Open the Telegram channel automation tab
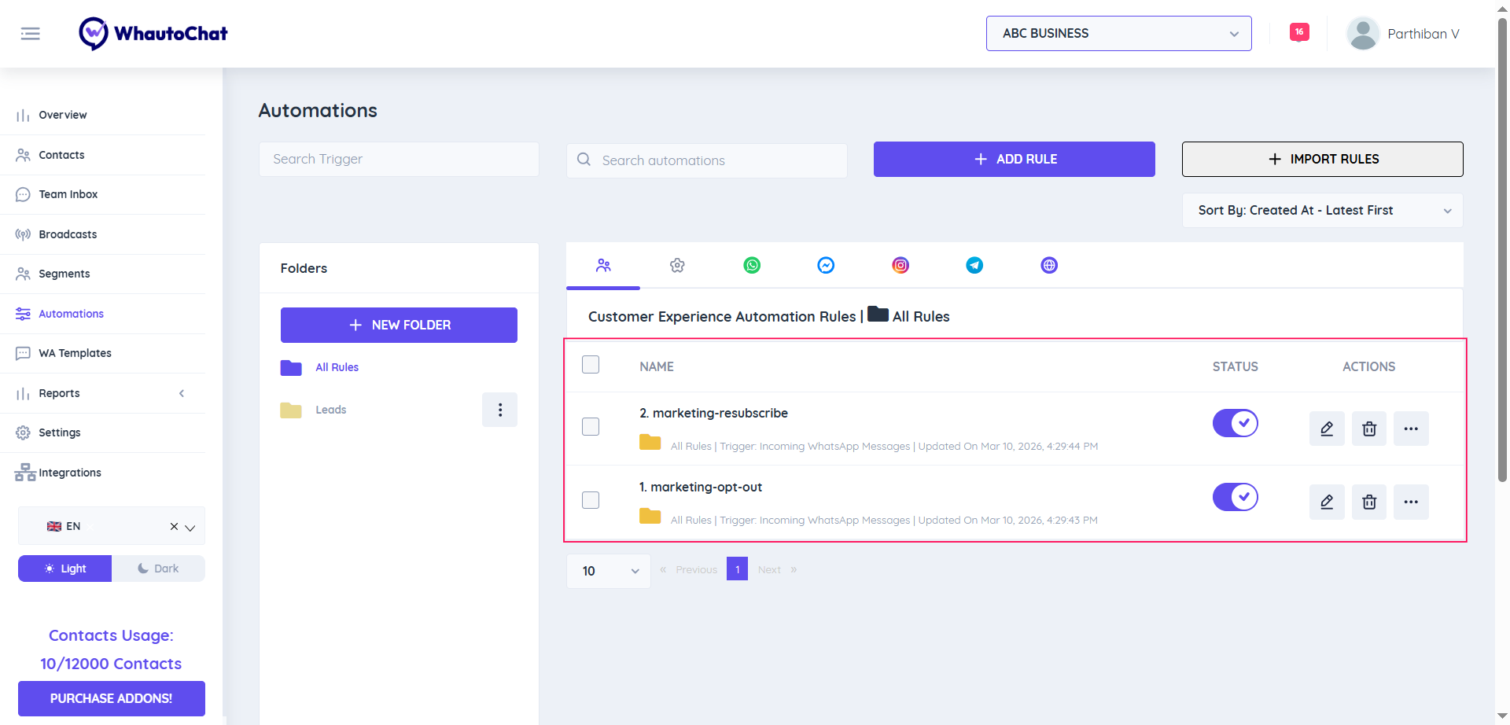The width and height of the screenshot is (1510, 725). coord(974,266)
